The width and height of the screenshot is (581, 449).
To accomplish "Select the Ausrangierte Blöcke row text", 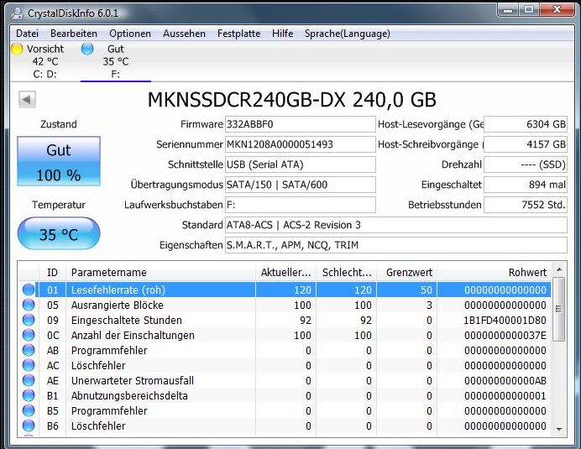I will pyautogui.click(x=117, y=305).
